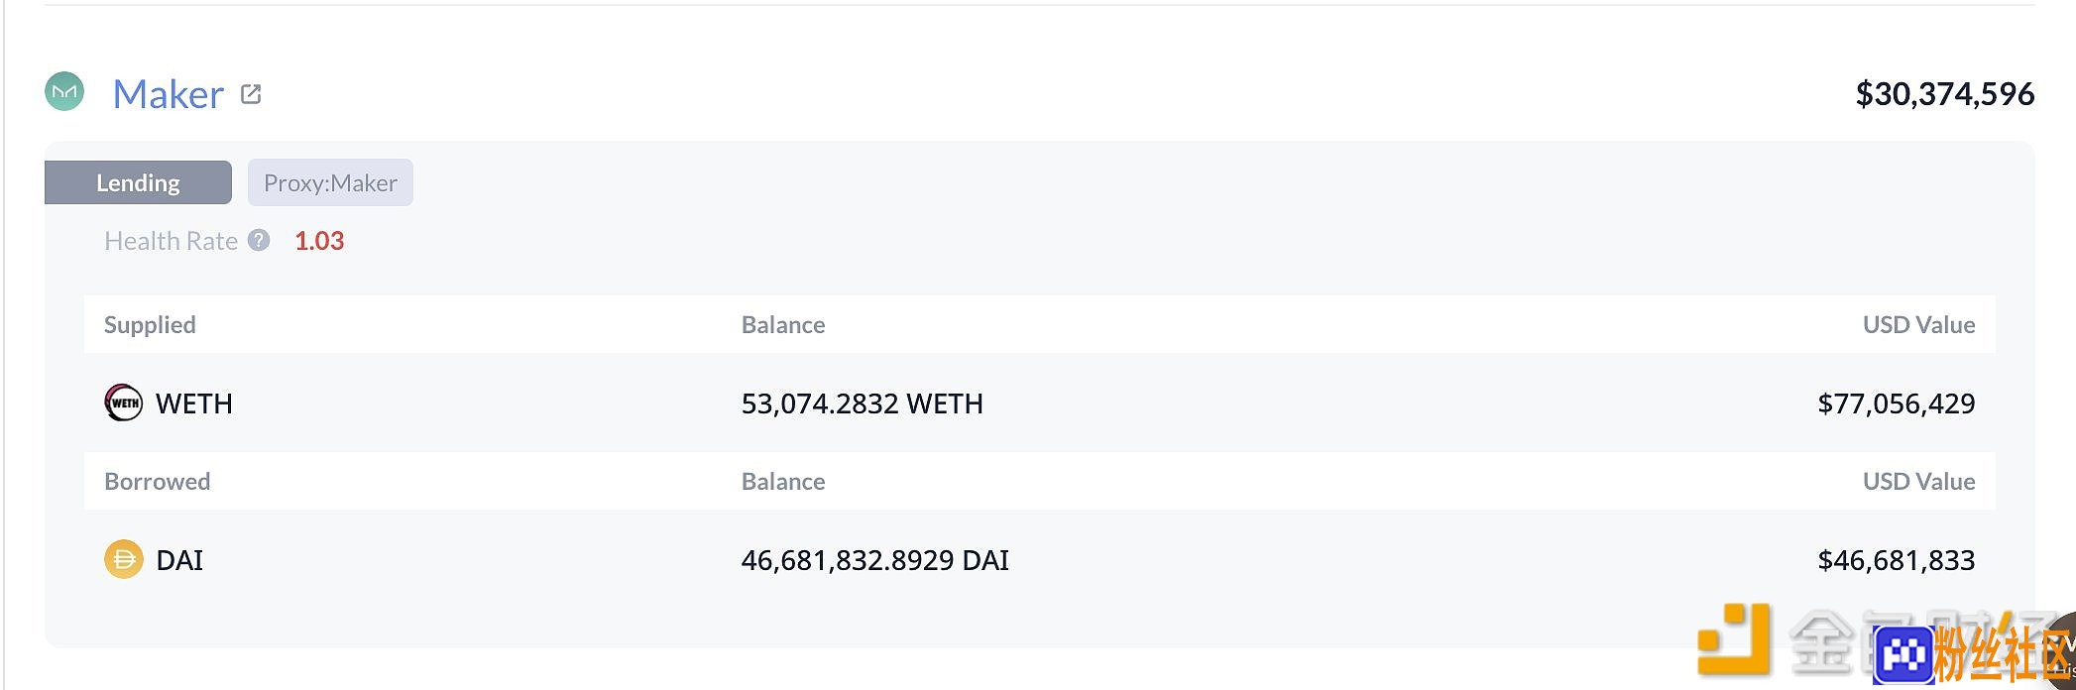Viewport: 2076px width, 690px height.
Task: Open the Maker external link icon
Action: point(251,94)
